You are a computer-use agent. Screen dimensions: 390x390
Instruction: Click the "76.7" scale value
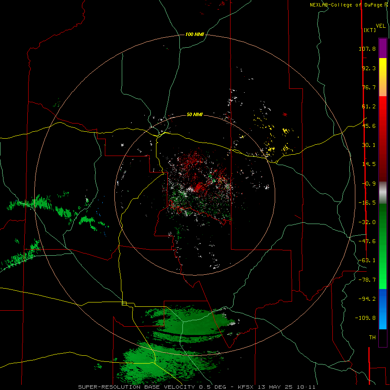[x=369, y=87]
